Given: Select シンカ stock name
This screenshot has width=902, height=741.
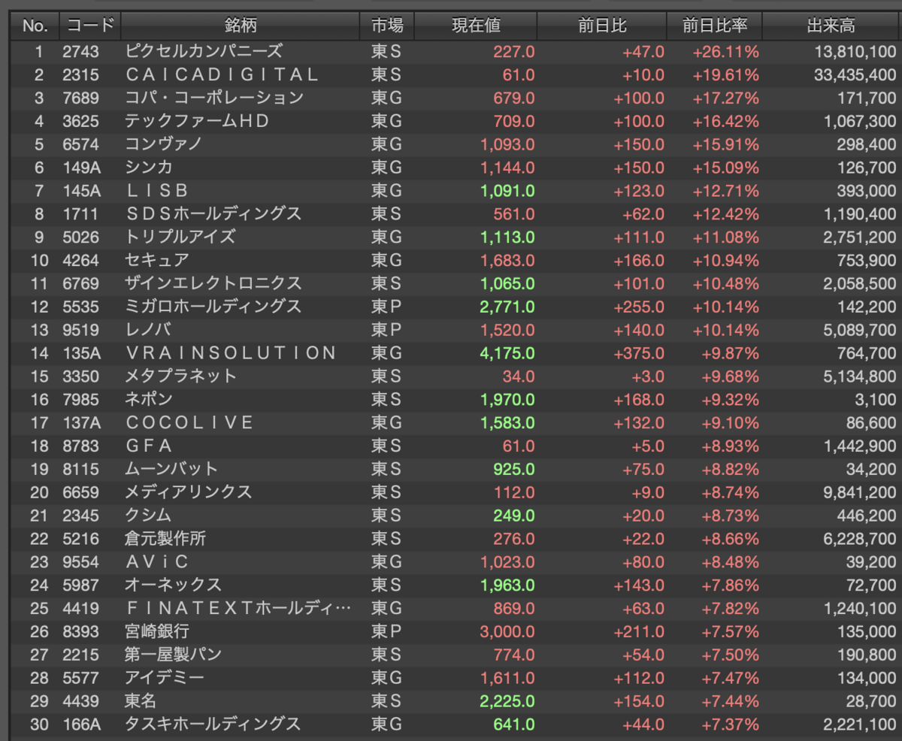Looking at the screenshot, I should (149, 168).
